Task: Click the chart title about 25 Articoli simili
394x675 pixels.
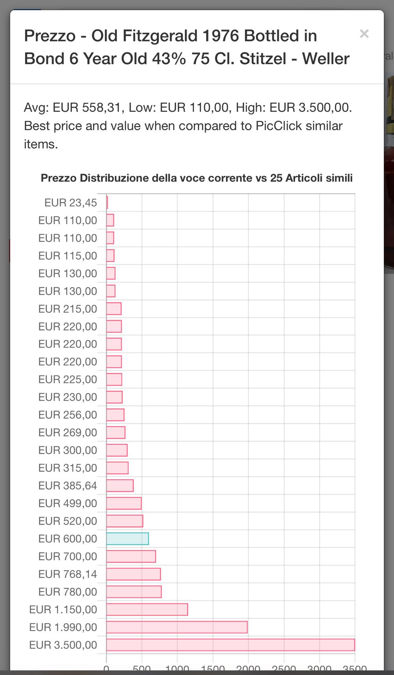Action: coord(197,178)
